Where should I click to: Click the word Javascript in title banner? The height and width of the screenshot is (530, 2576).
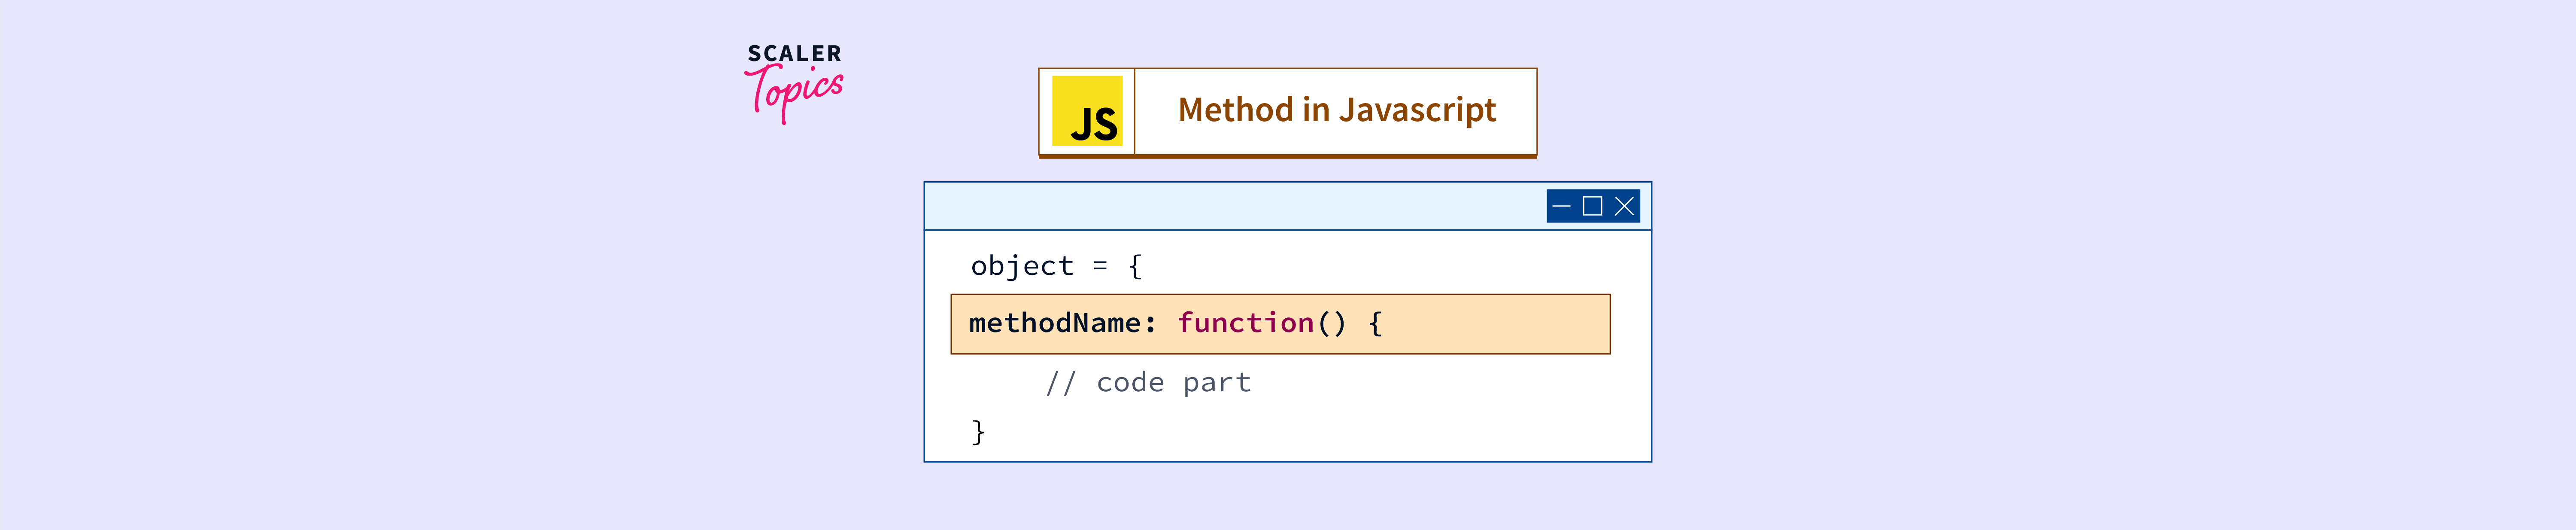pyautogui.click(x=1417, y=110)
